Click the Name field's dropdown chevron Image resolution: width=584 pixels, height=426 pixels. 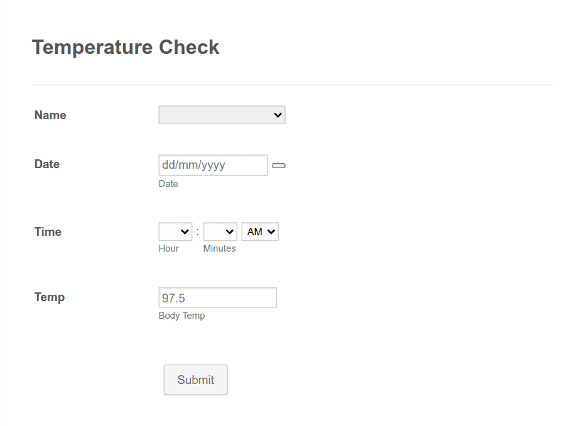[x=276, y=115]
